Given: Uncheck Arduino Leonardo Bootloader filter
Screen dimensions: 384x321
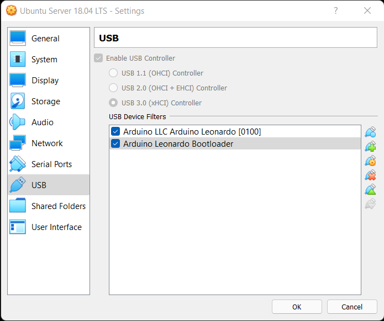Looking at the screenshot, I should click(115, 143).
